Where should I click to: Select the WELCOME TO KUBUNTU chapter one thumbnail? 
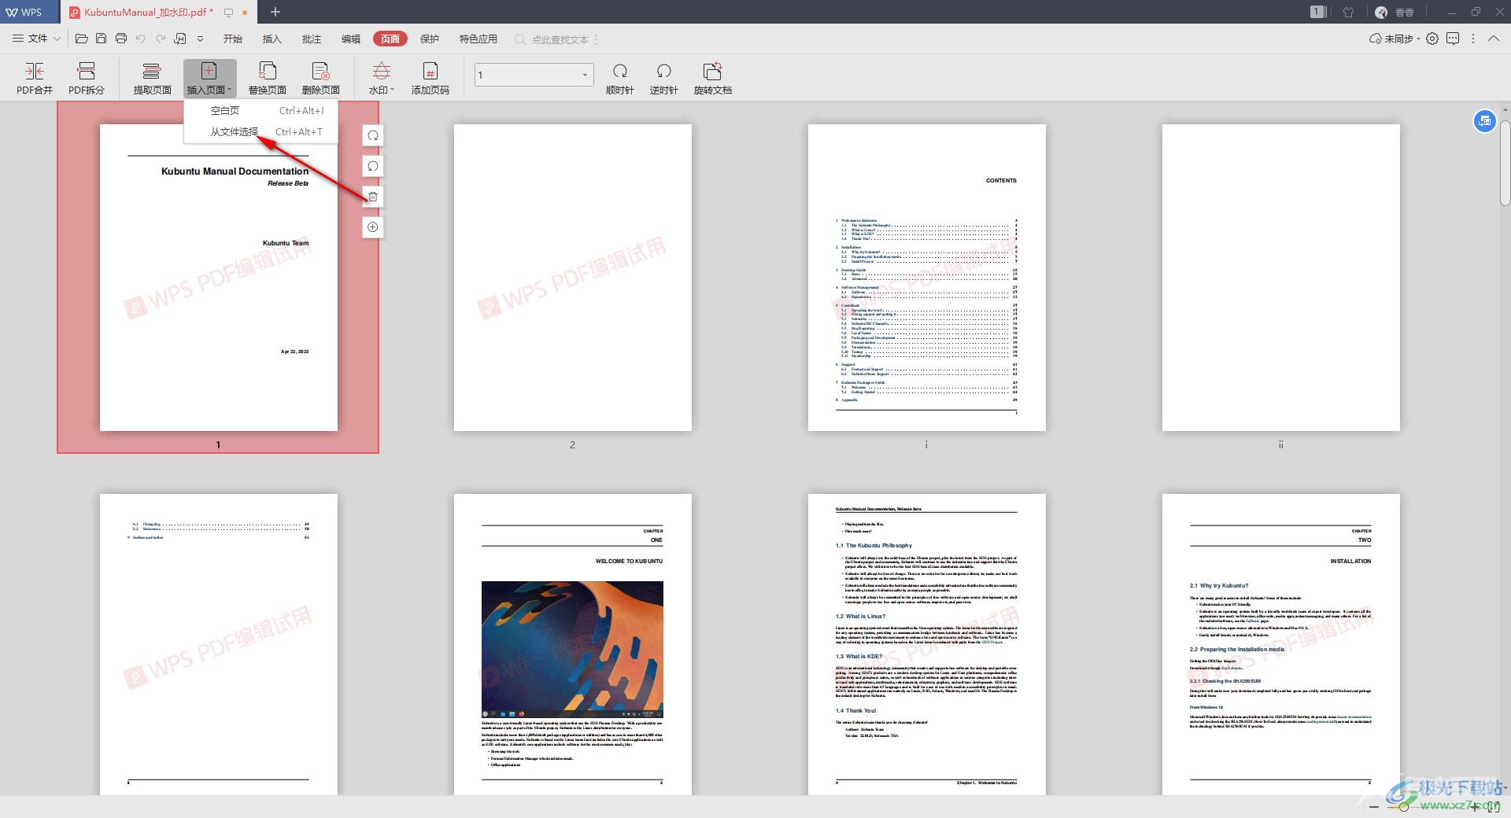coord(573,644)
